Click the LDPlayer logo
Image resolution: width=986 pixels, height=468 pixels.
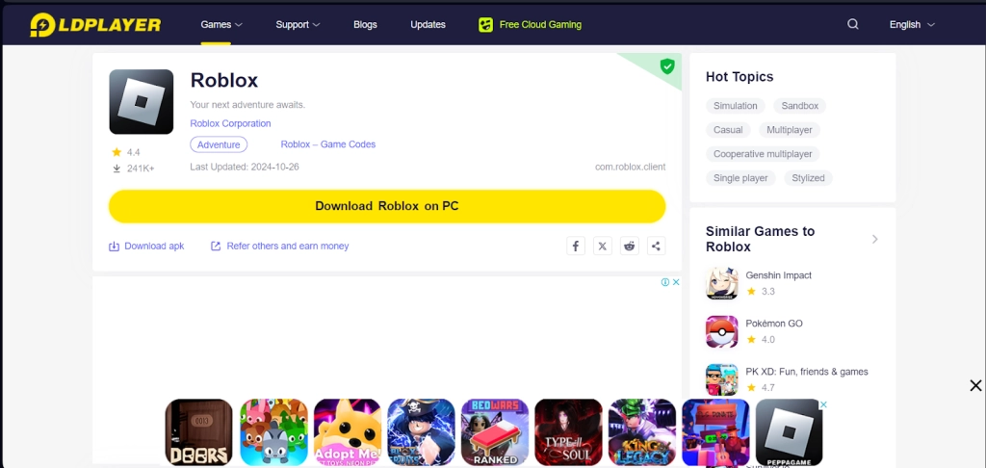coord(95,24)
